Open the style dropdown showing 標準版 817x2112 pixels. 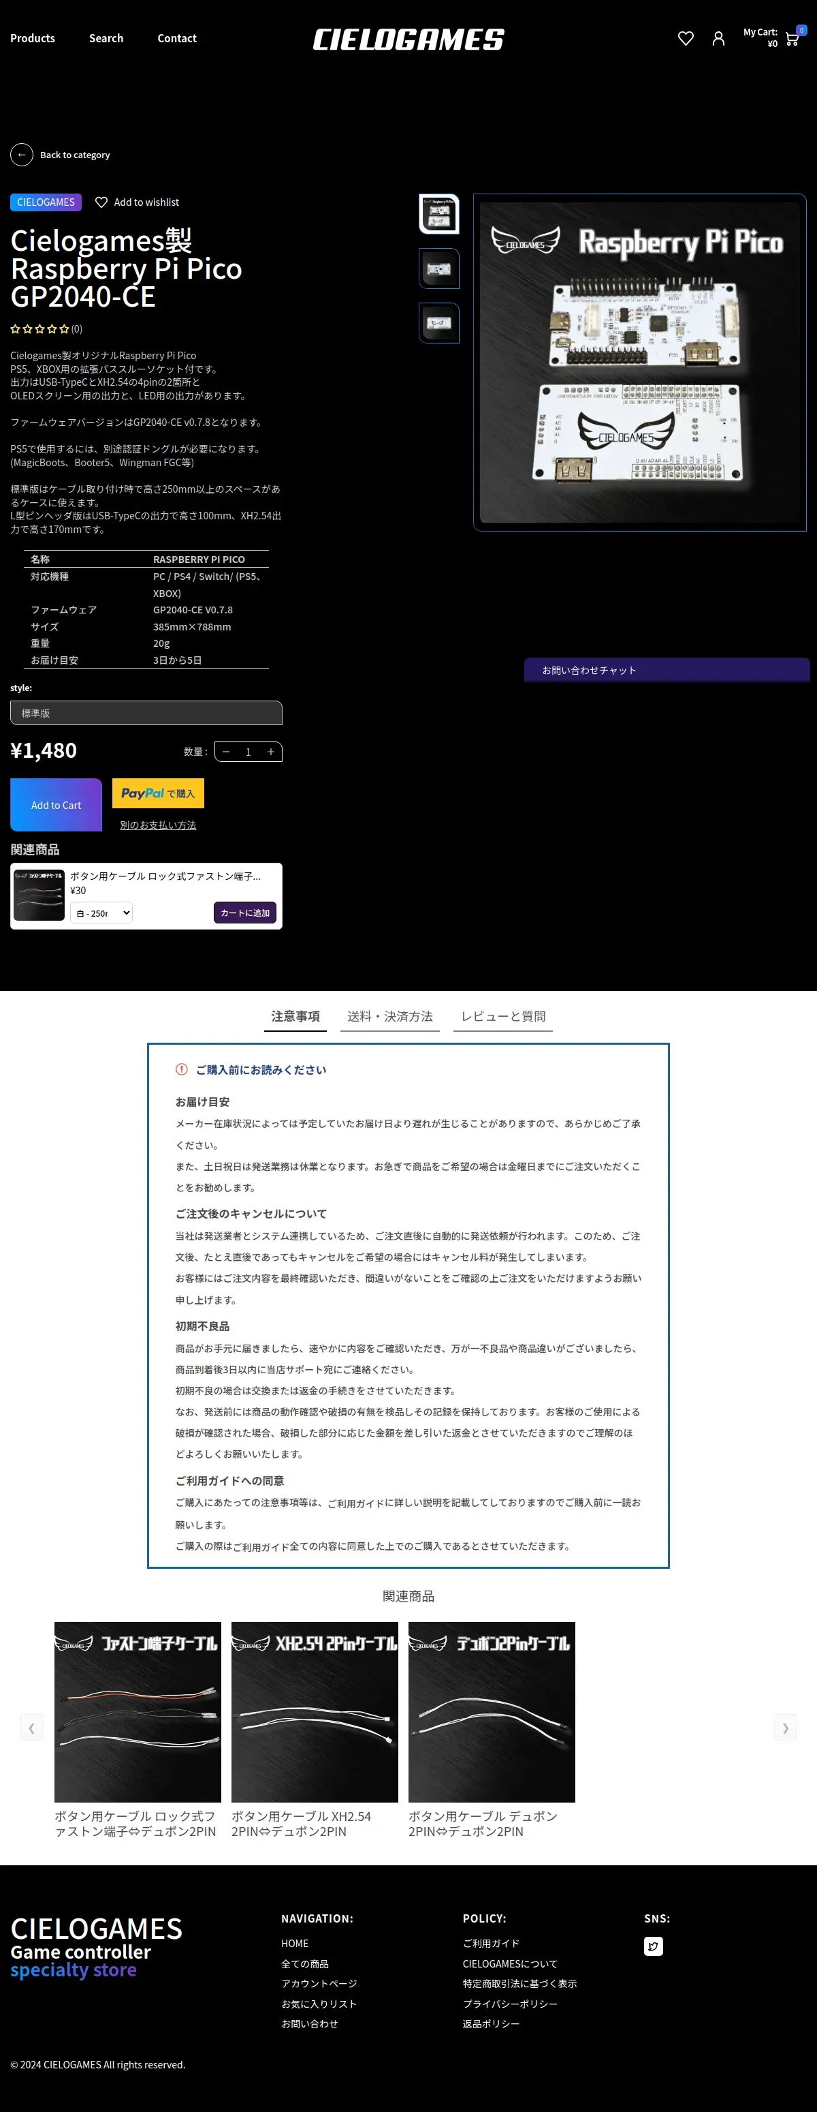pyautogui.click(x=146, y=714)
